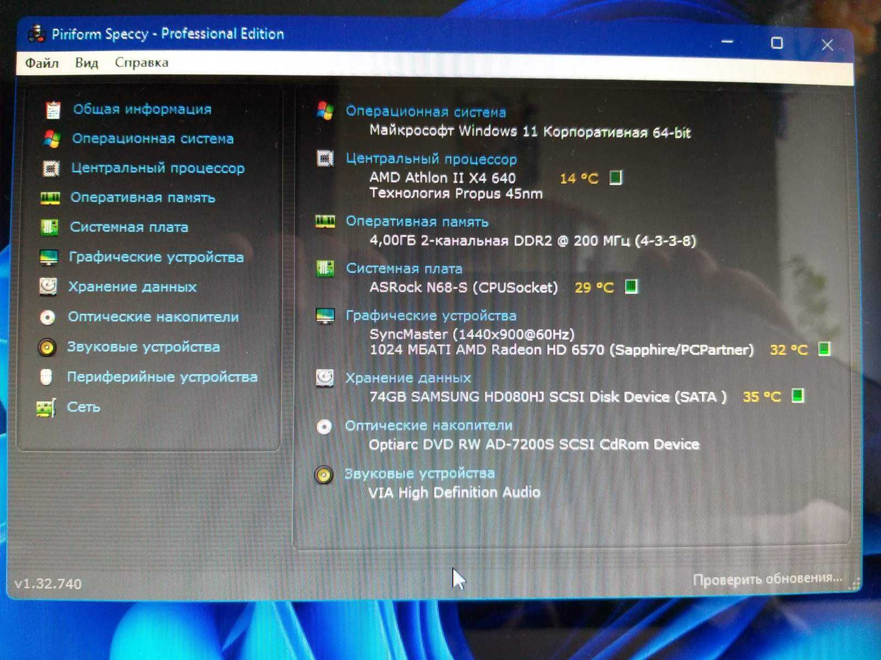This screenshot has width=881, height=660.
Task: Click the 4,00ГБ 2-канальная DDR2 memory line
Action: coord(532,241)
